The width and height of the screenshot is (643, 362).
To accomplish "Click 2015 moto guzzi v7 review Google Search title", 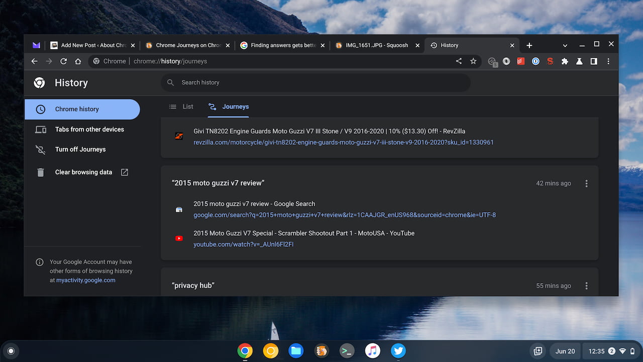I will click(x=254, y=204).
